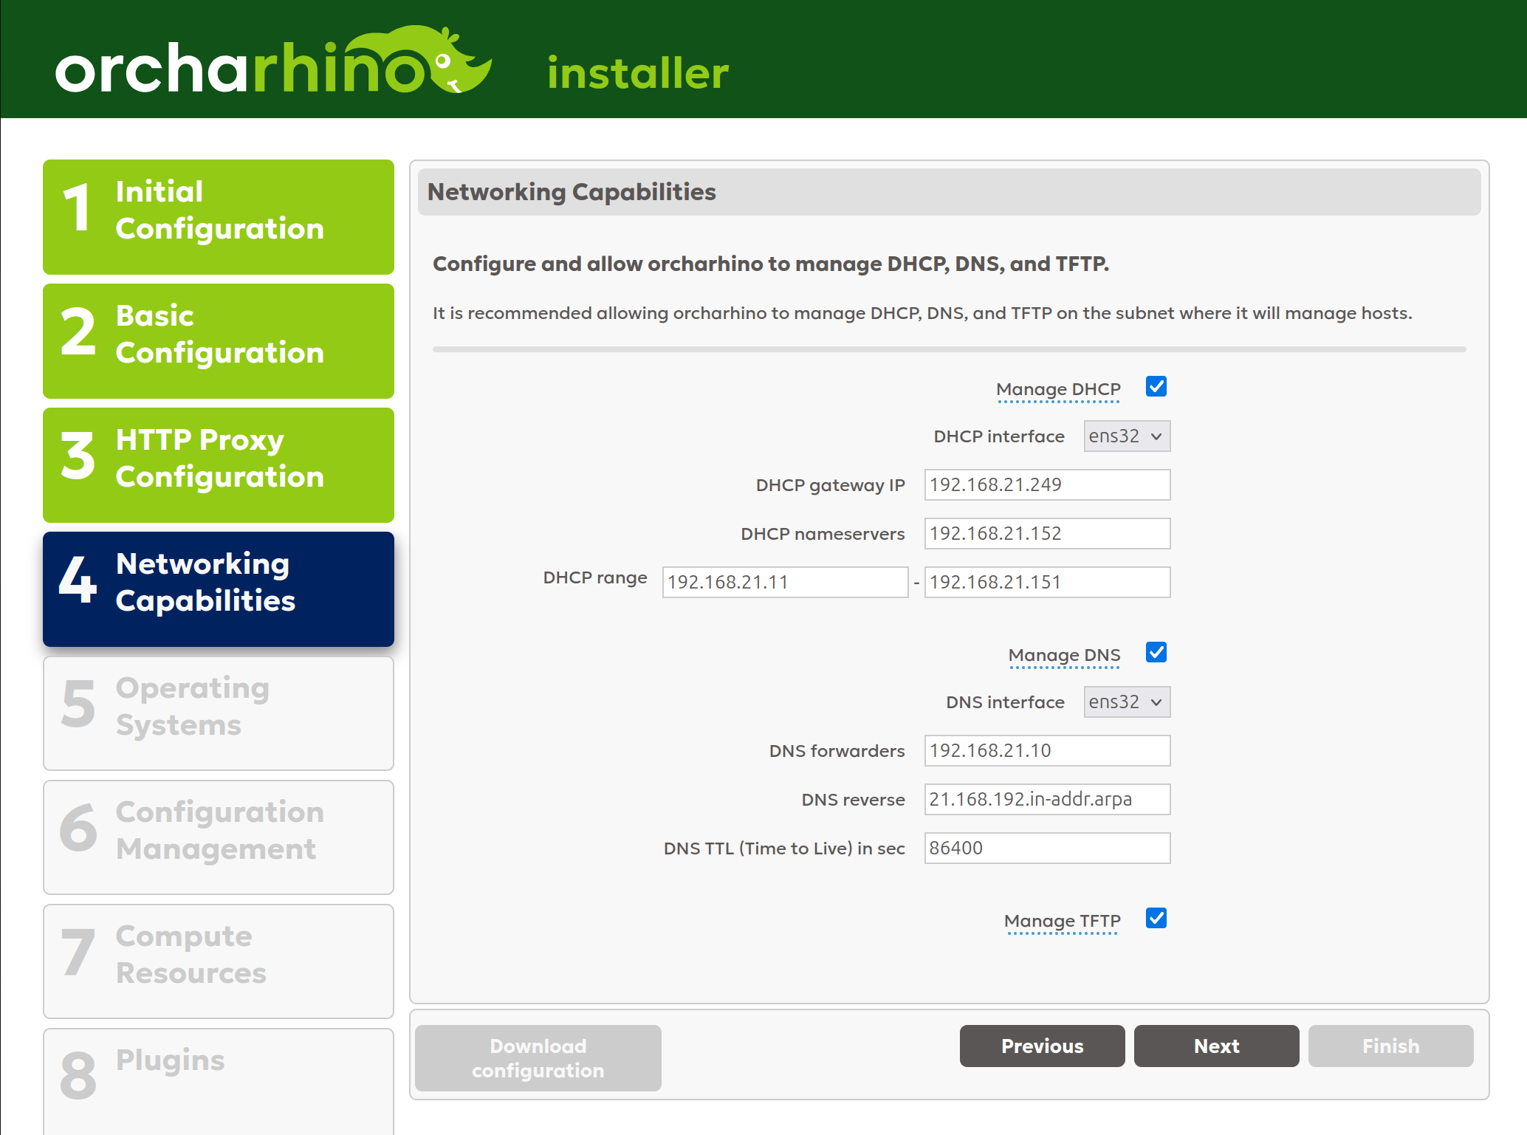Uncheck the Manage DHCP checkbox

[1156, 386]
